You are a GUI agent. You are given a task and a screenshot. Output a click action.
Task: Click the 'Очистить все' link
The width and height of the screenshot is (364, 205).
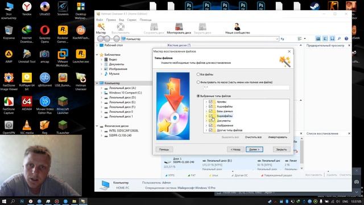pos(253,137)
